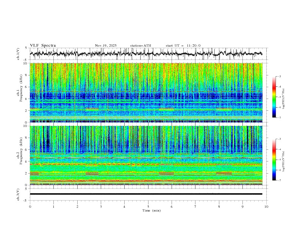Click the "10" tick on the time axis
This screenshot has height=232, width=300.
point(266,207)
